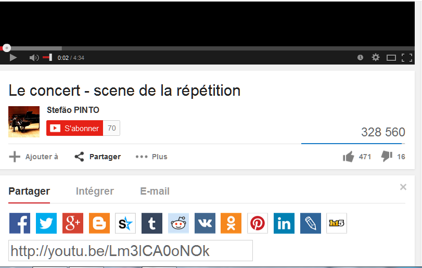
Task: Share on Skyrock
Action: tap(125, 223)
